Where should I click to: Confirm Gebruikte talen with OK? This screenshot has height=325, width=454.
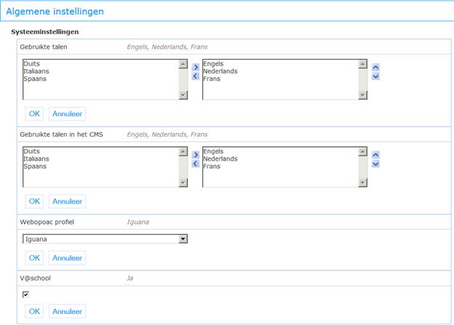click(34, 113)
